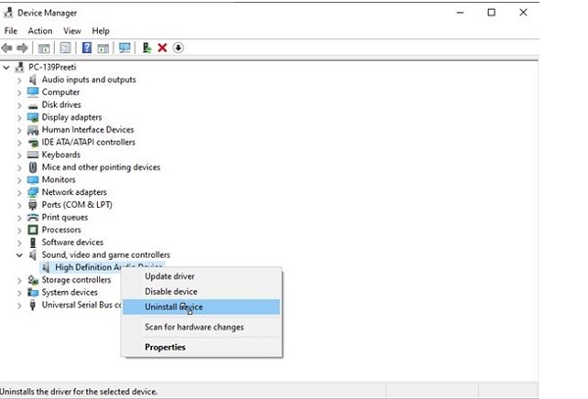Open the File menu
This screenshot has height=399, width=588.
(11, 30)
